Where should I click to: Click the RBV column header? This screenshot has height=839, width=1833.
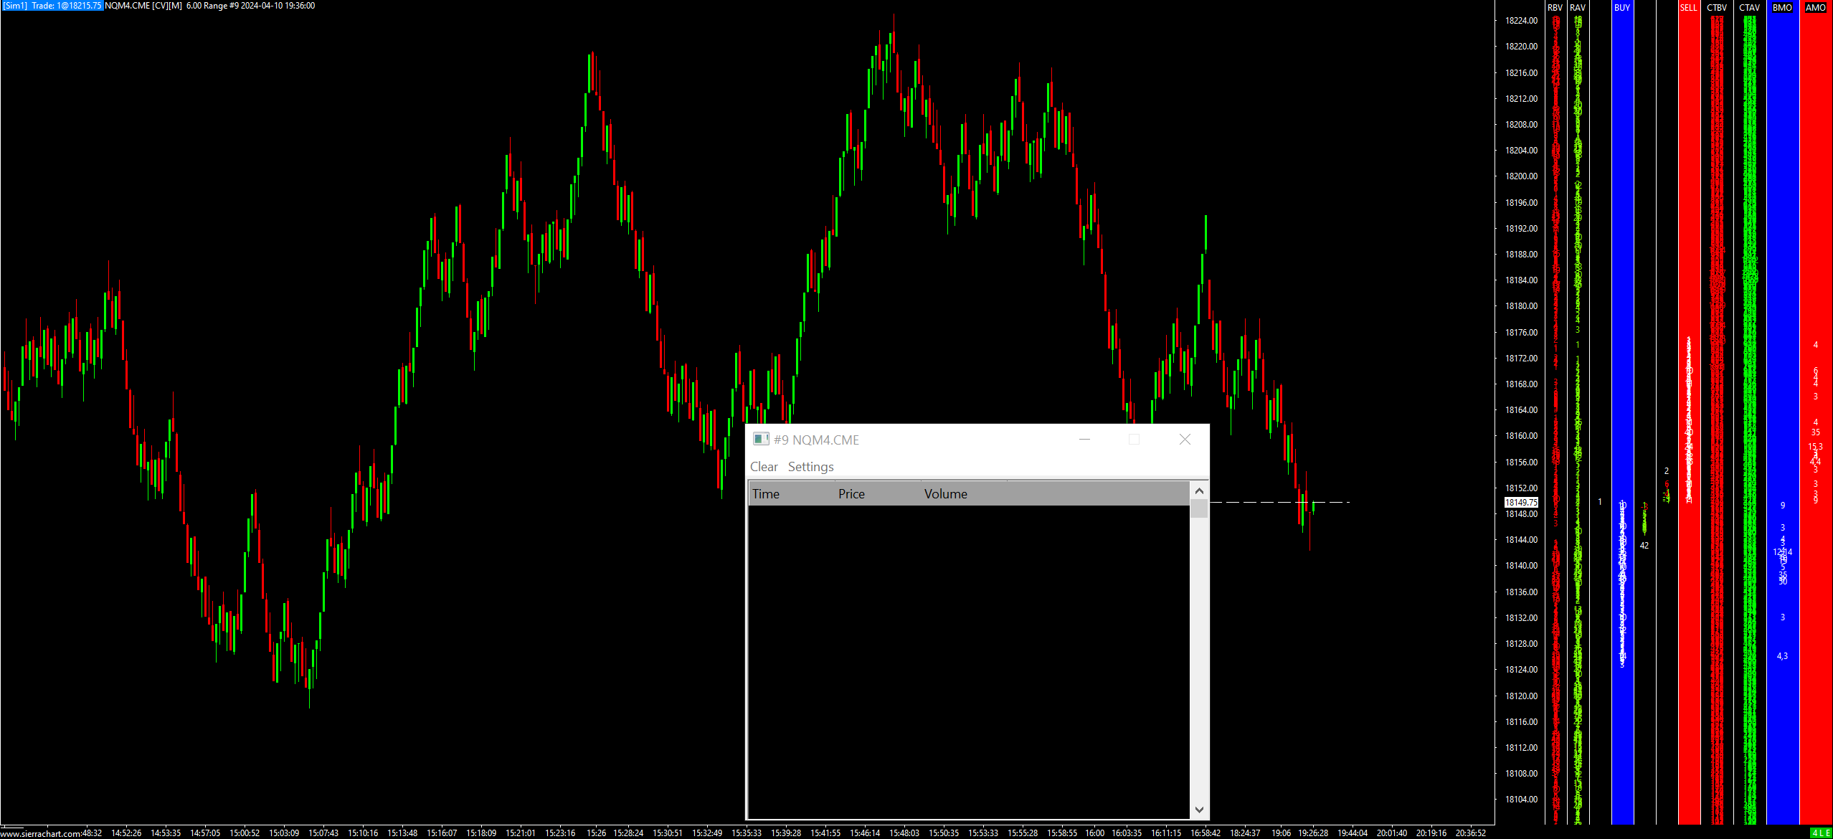tap(1555, 7)
